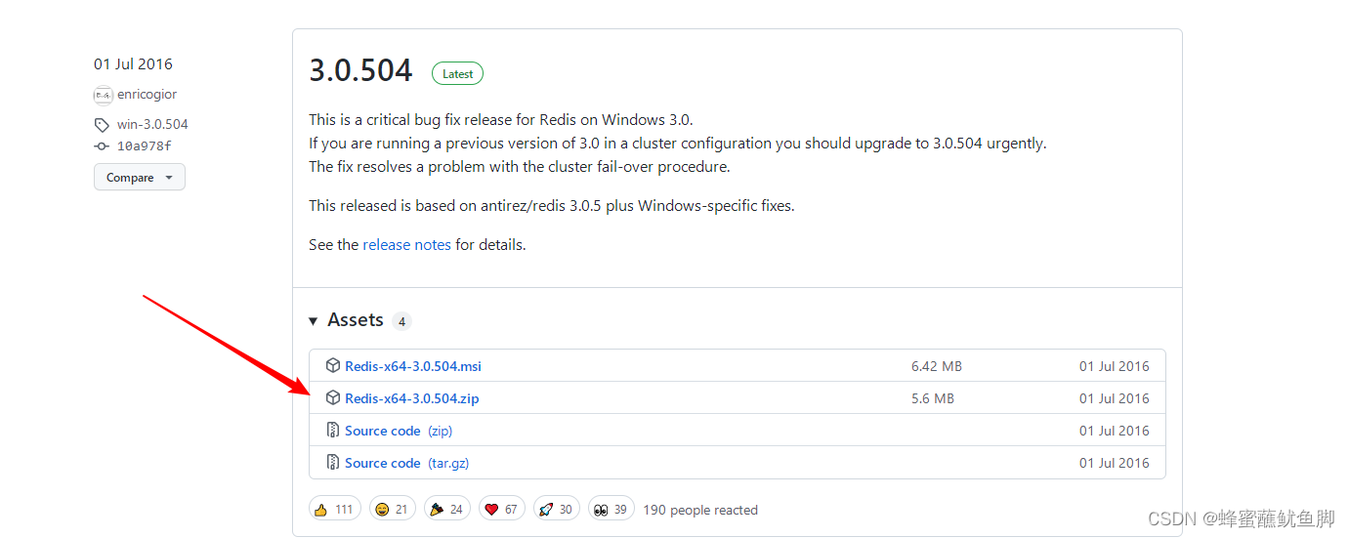
Task: Click the tag icon beside win-3.0.504
Action: [102, 125]
